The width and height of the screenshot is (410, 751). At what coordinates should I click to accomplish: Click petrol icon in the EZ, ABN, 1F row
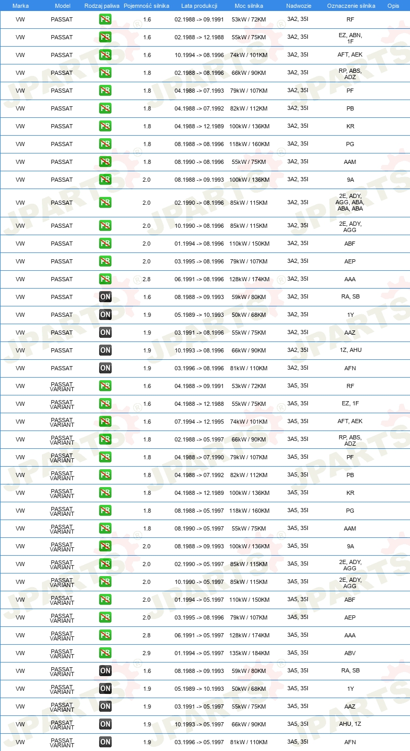tap(105, 37)
